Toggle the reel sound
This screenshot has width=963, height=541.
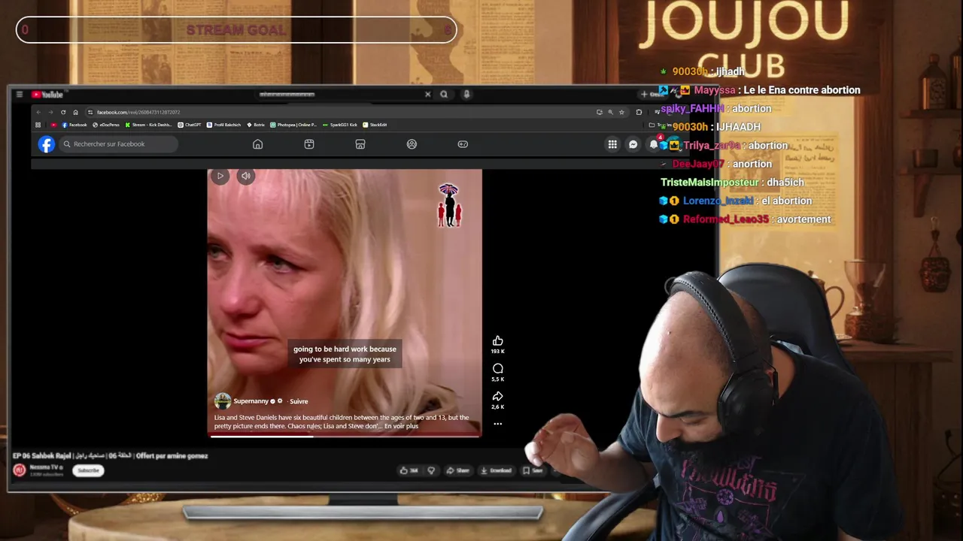(246, 176)
